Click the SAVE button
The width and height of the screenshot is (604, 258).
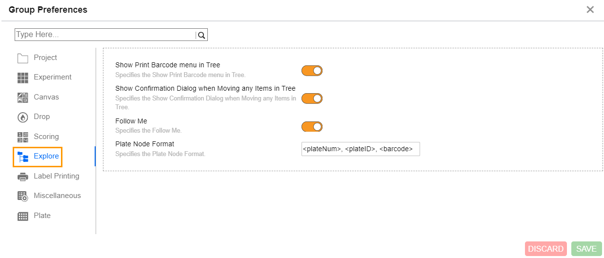tap(586, 249)
